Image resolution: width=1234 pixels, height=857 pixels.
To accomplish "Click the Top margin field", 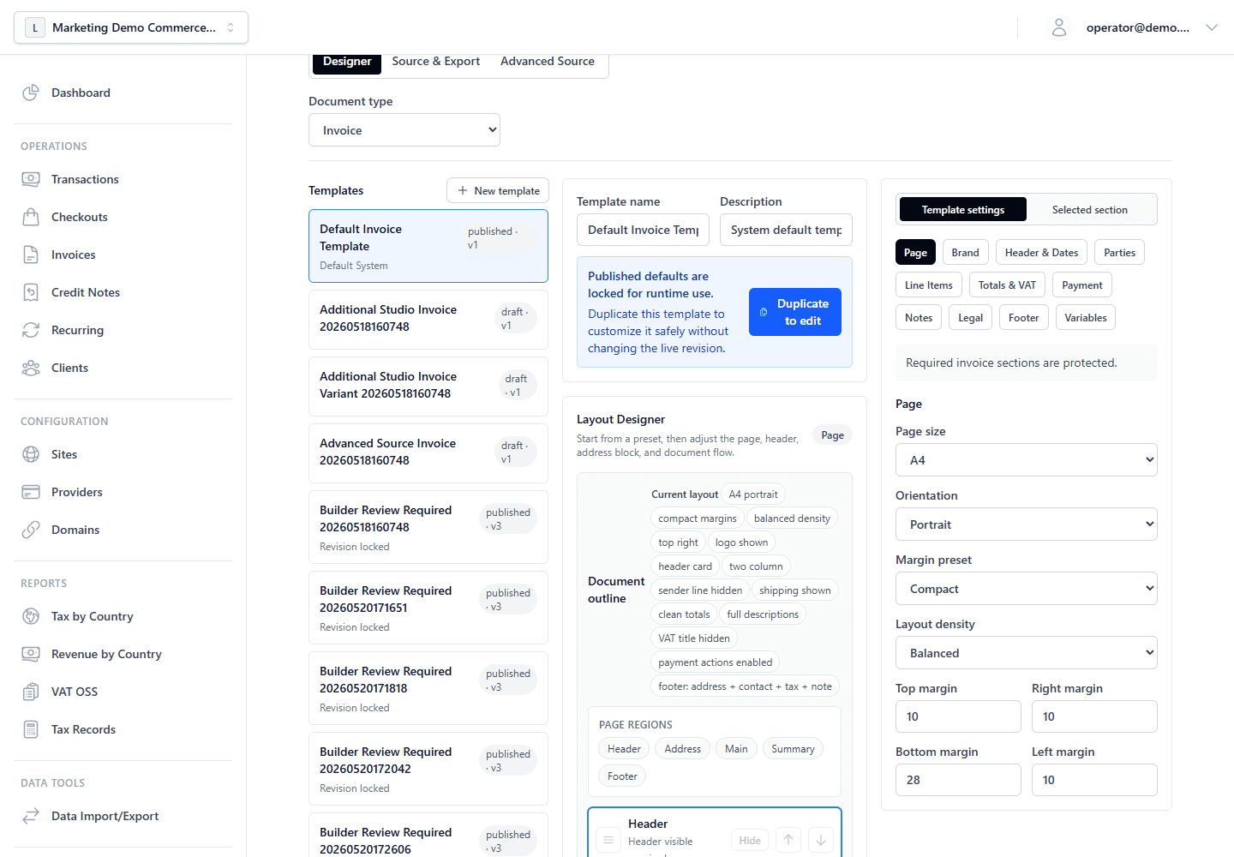I will coord(958,716).
